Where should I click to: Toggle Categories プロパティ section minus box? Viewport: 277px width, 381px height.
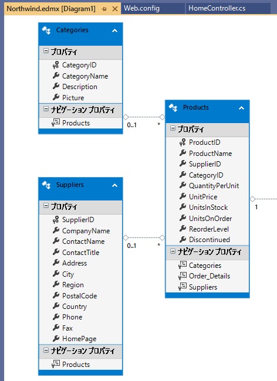tap(46, 51)
